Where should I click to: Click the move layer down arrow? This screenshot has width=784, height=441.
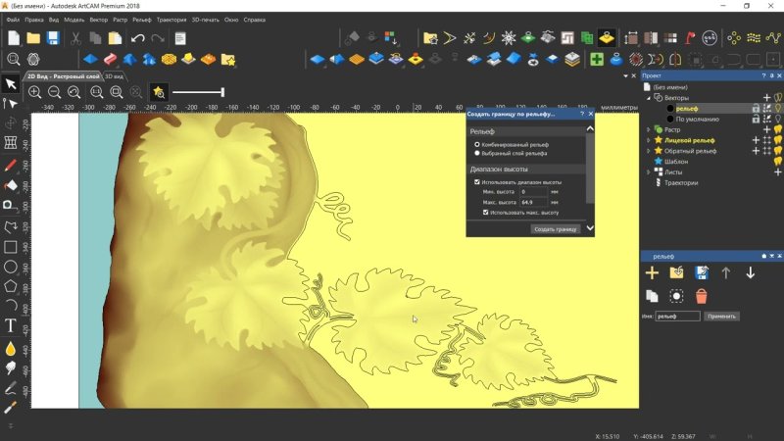[x=751, y=272]
